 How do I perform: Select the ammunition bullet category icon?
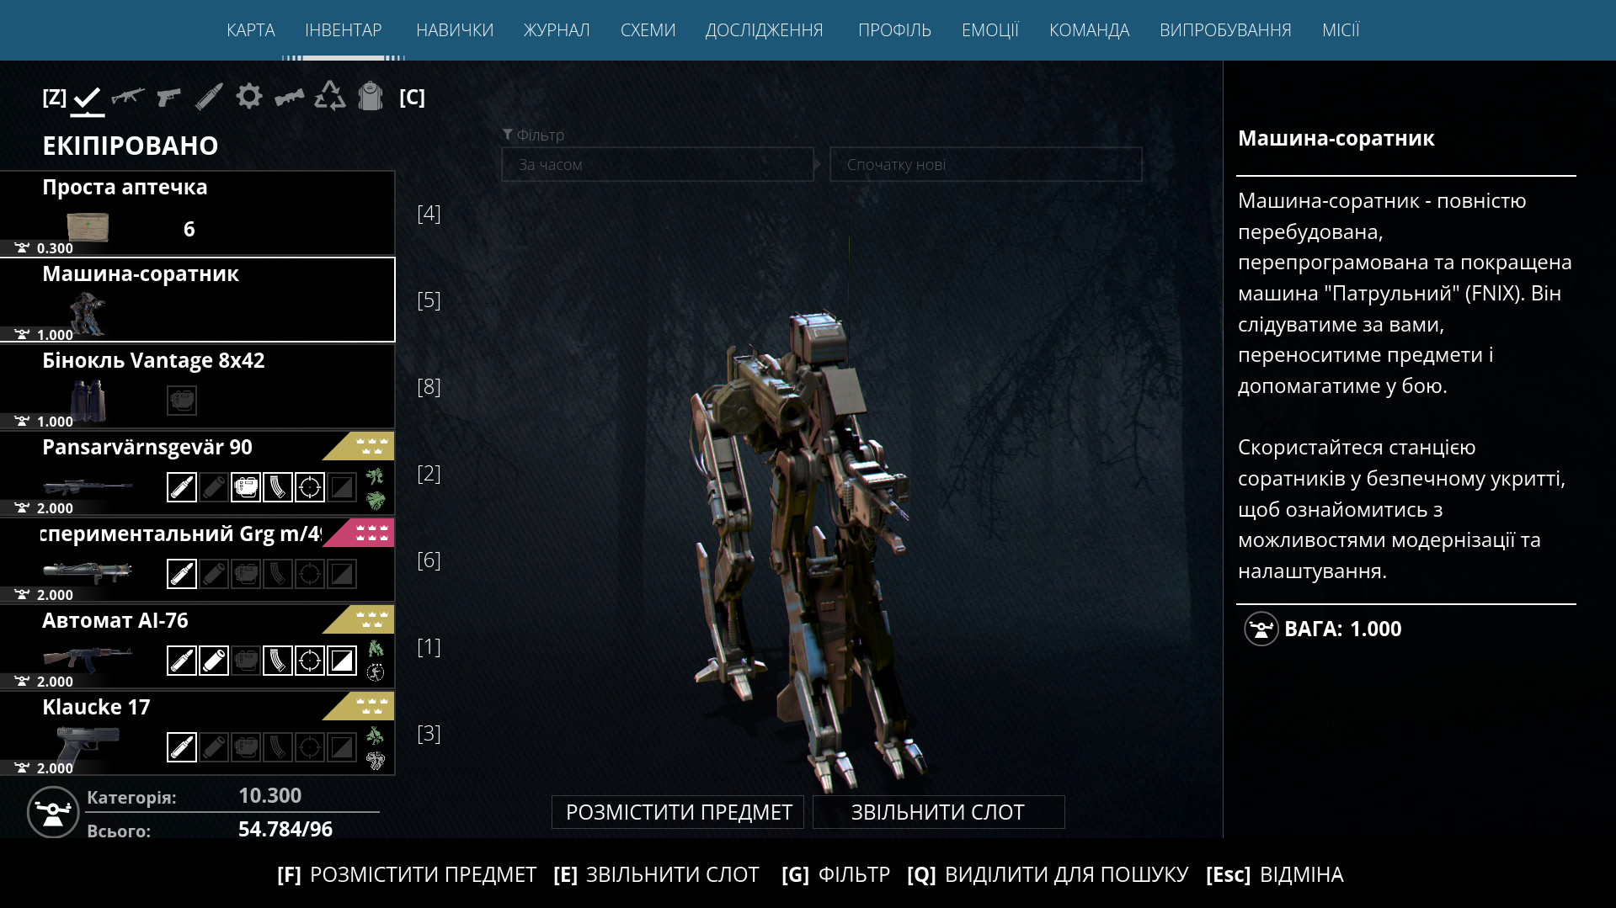[209, 97]
